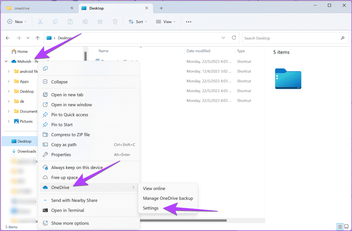Image resolution: width=352 pixels, height=231 pixels.
Task: Click the Refresh icon beside address bar
Action: (x=234, y=38)
